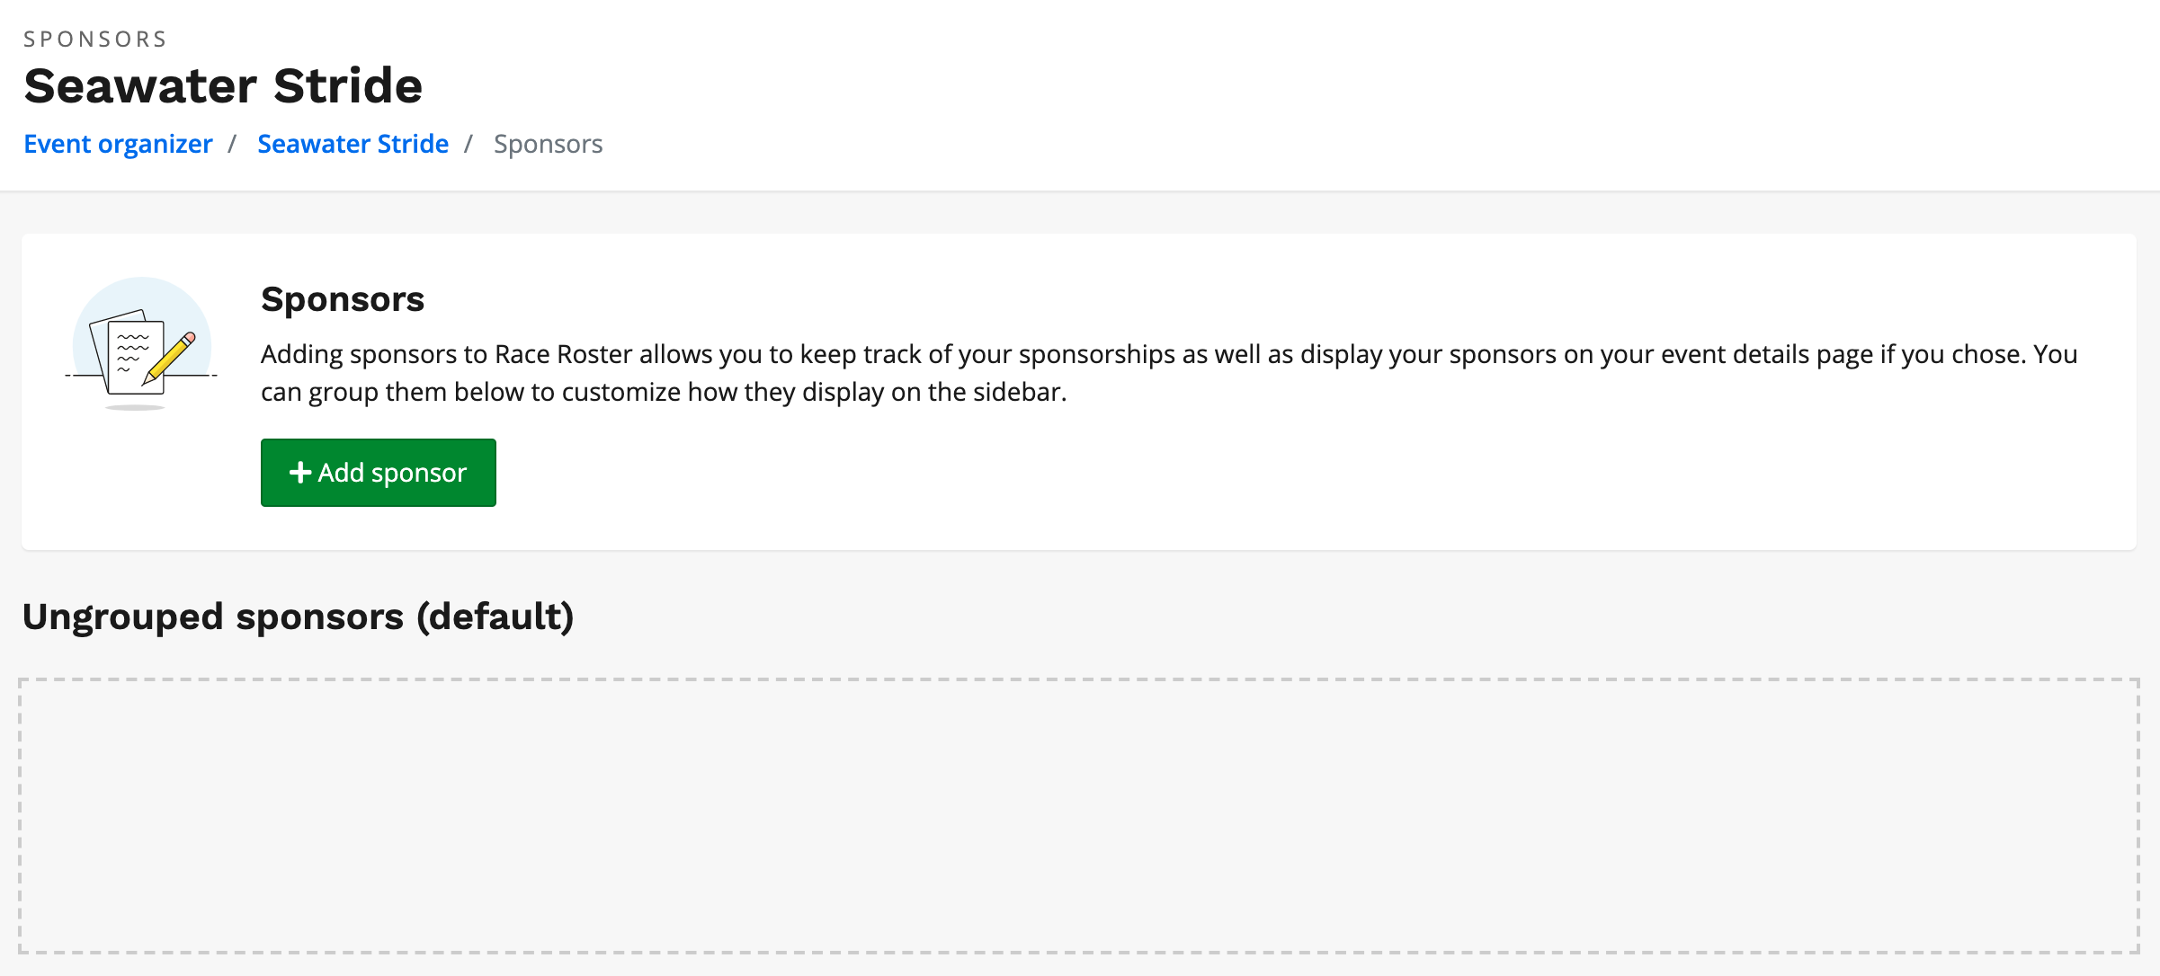The height and width of the screenshot is (976, 2160).
Task: Click the bold Sponsors card heading
Action: (x=342, y=299)
